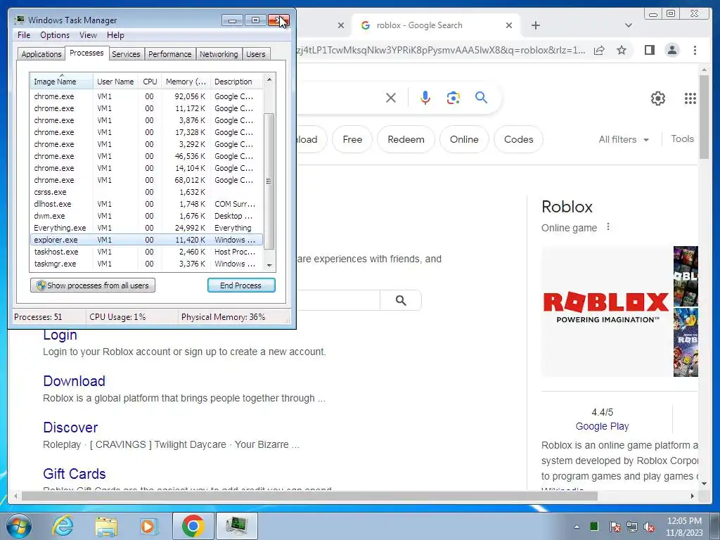
Task: Open more options beside Online game
Action: coord(608,227)
